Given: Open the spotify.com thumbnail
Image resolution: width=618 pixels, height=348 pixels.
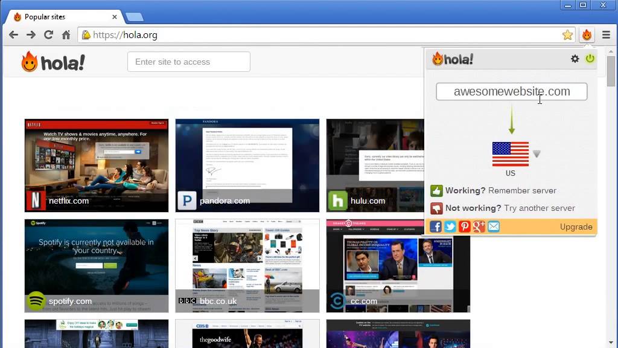Looking at the screenshot, I should tap(97, 266).
